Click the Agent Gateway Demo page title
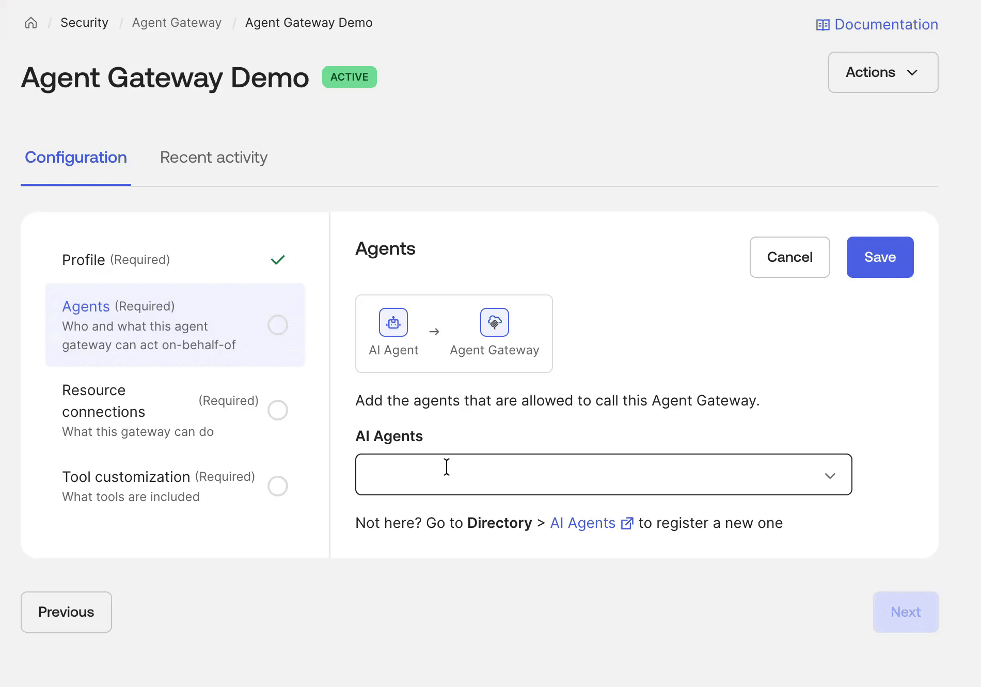 [x=165, y=78]
